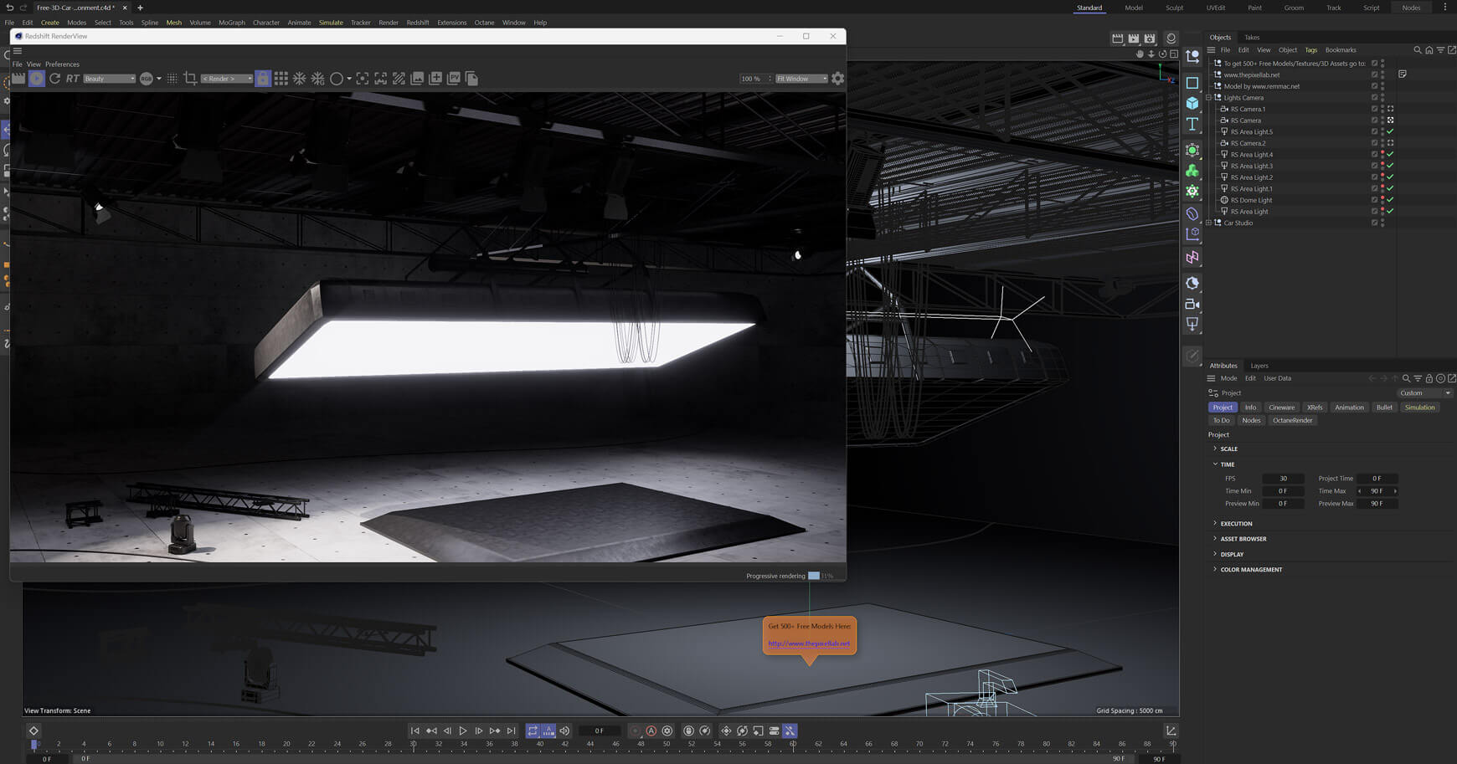The image size is (1457, 764).
Task: Toggle enable checkmark for RS Area Light.2
Action: tap(1390, 177)
